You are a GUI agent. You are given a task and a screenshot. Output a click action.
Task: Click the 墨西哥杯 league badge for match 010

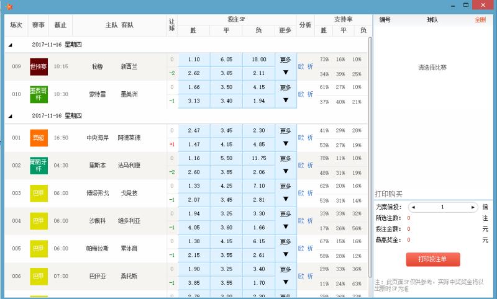39,94
